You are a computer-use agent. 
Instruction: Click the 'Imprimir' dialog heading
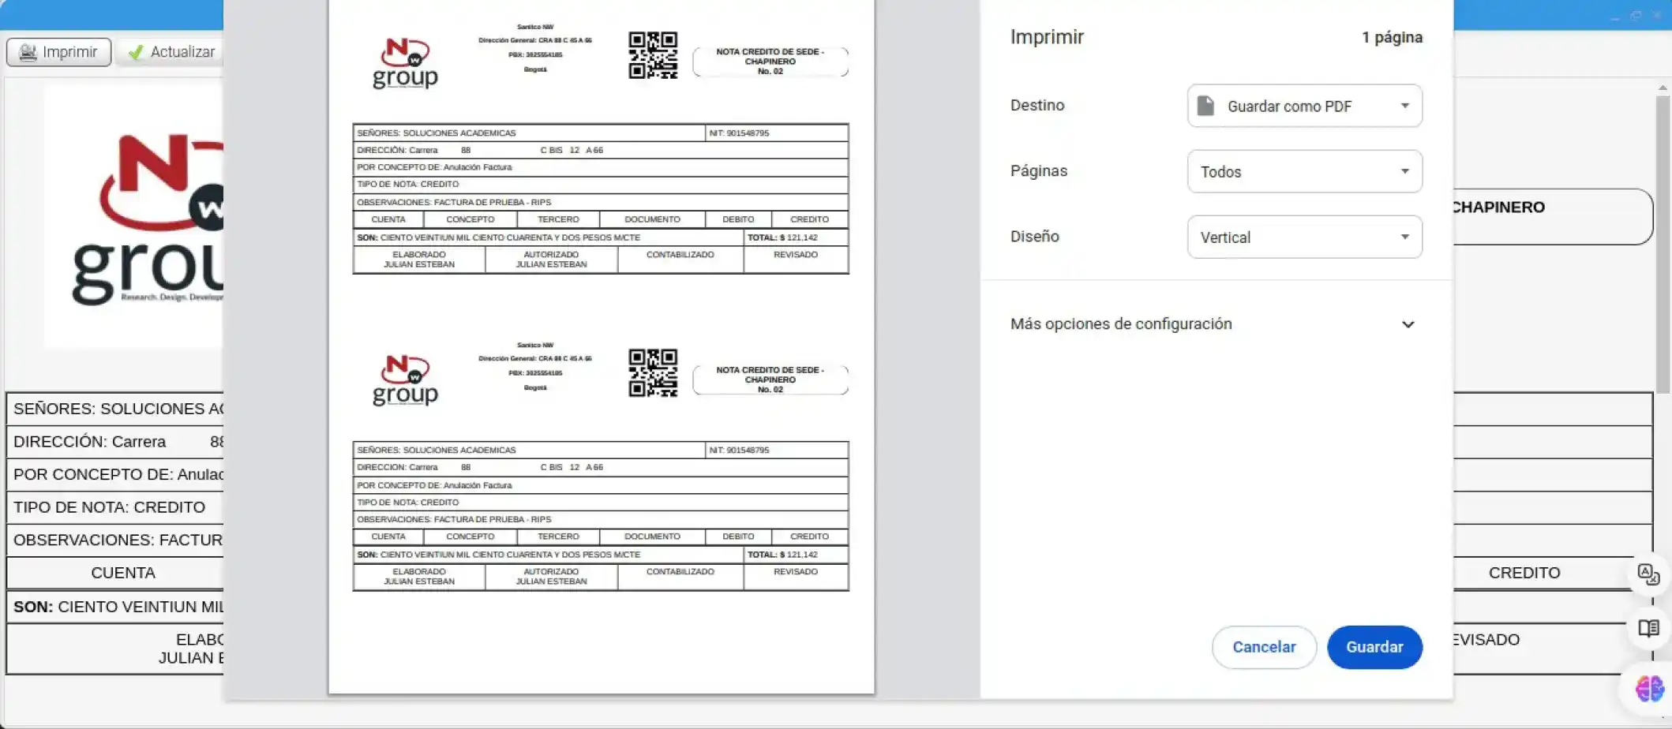tap(1047, 37)
